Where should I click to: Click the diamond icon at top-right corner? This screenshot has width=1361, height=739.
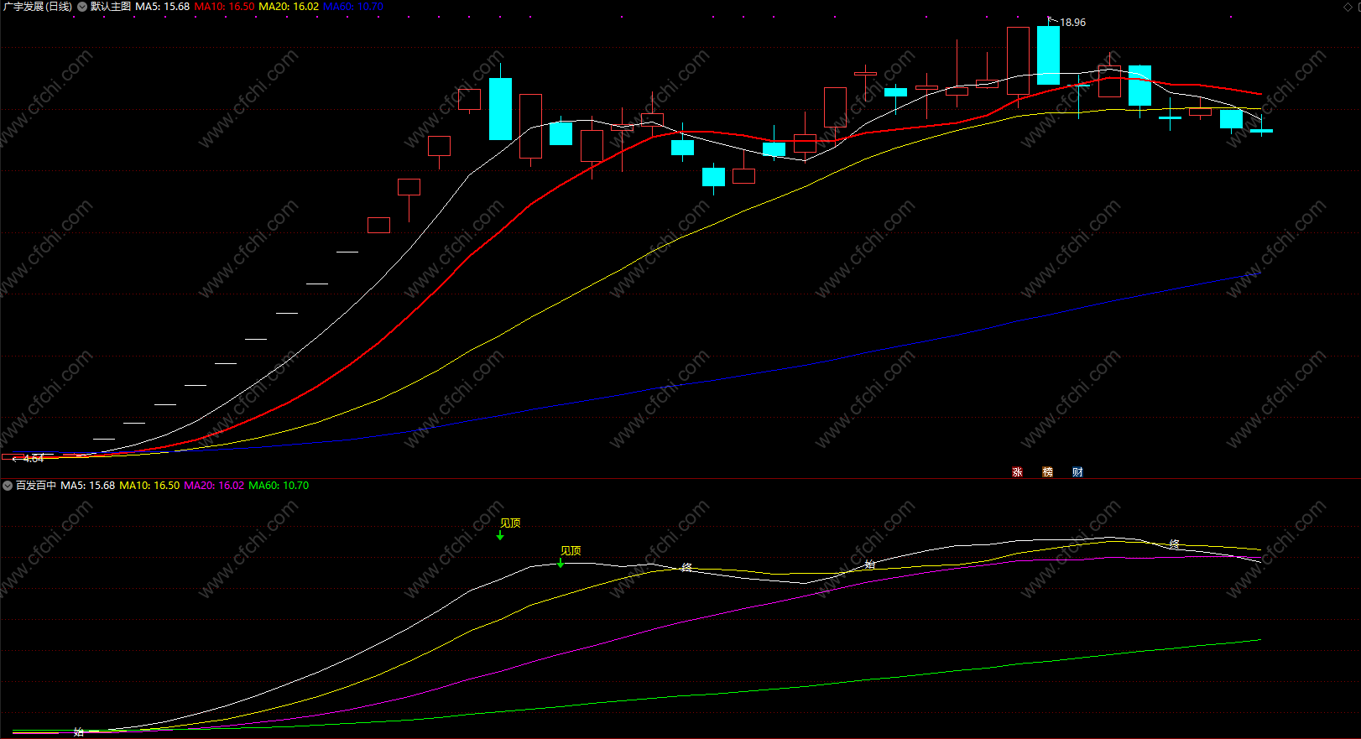[1348, 7]
